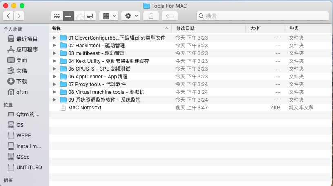Viewport: 333px width, 186px height.
Task: Select the 02 Hackintool folder icon
Action: click(x=63, y=45)
